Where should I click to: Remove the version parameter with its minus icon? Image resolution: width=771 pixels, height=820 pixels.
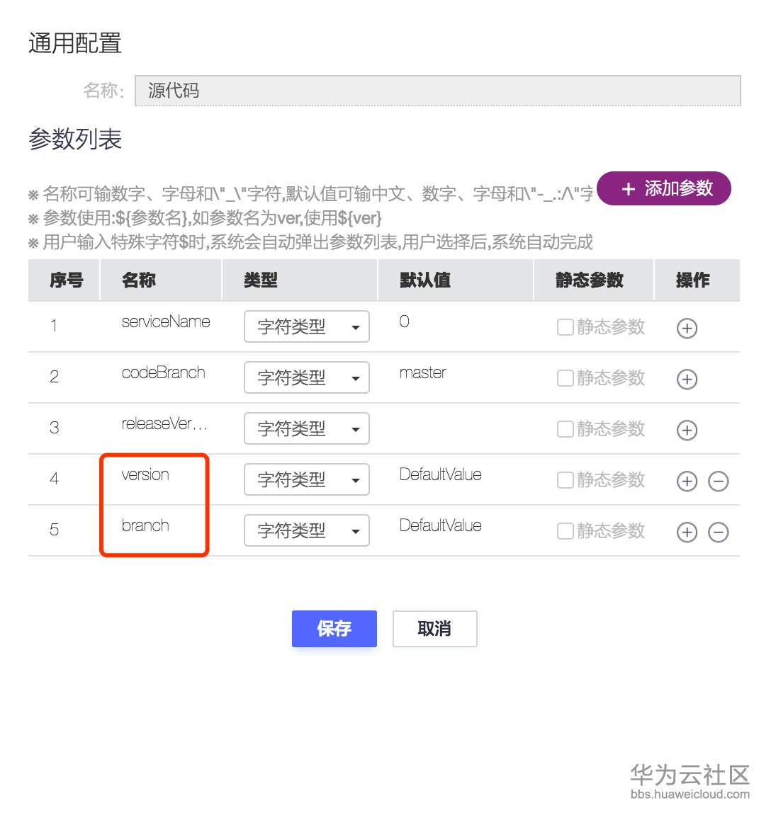tap(718, 481)
